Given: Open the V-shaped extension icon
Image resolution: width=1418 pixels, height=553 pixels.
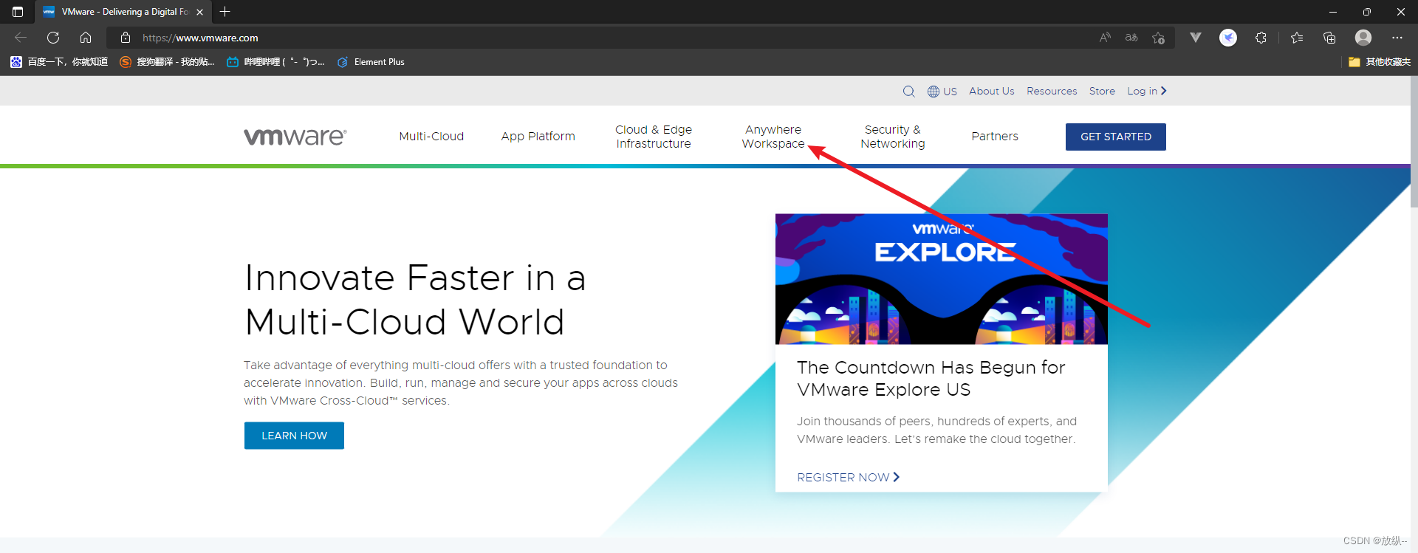Looking at the screenshot, I should click(1196, 38).
